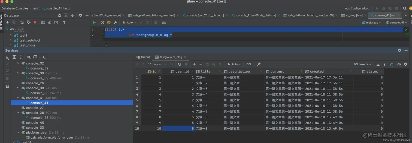The width and height of the screenshot is (412, 143).
Task: Open console settings wrench icon
Action: coord(115,23)
